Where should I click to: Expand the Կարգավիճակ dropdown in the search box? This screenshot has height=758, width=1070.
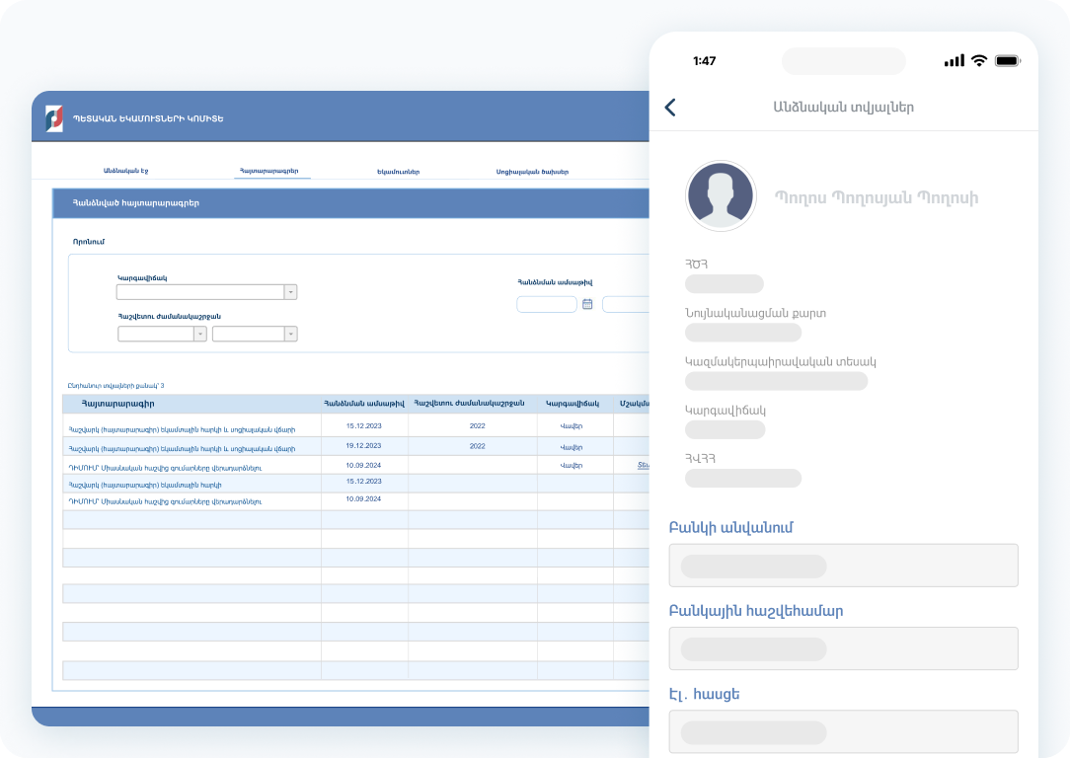tap(290, 292)
